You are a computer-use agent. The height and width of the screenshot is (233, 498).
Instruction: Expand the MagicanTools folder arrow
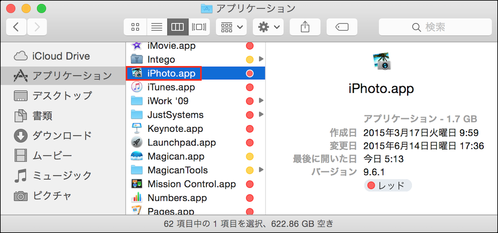261,170
